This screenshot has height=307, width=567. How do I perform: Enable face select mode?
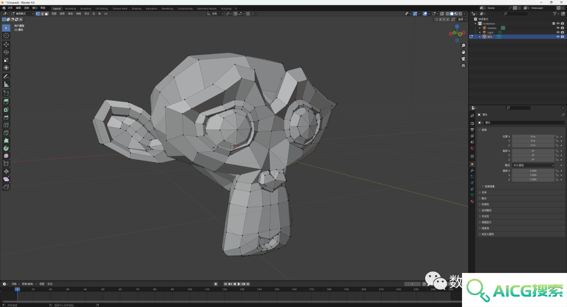coord(46,14)
